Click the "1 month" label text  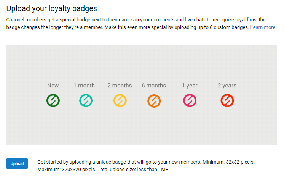point(84,85)
